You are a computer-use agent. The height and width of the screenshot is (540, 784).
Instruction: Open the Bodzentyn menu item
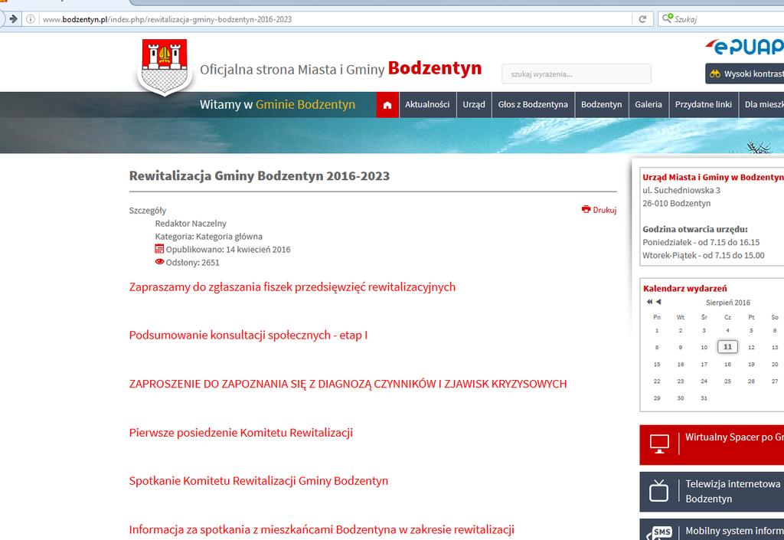pos(602,104)
